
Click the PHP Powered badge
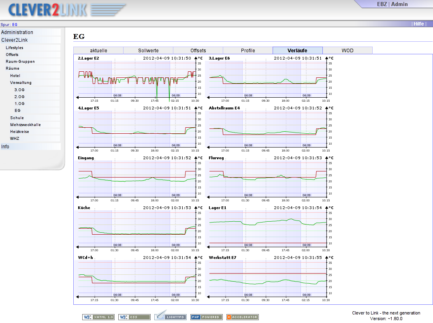pos(206,317)
